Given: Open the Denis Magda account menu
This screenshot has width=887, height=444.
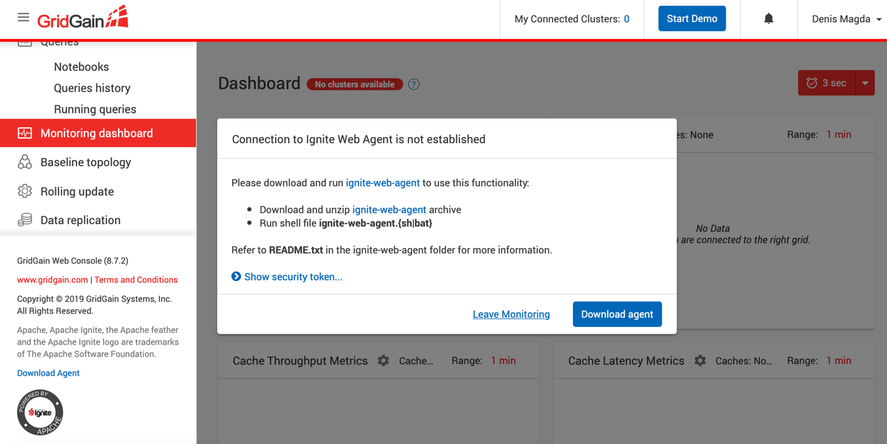Looking at the screenshot, I should click(847, 19).
